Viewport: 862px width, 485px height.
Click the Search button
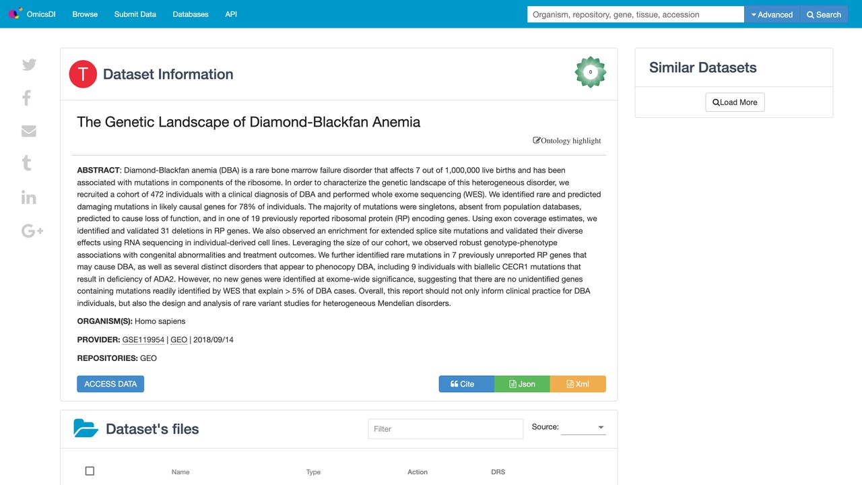[824, 14]
